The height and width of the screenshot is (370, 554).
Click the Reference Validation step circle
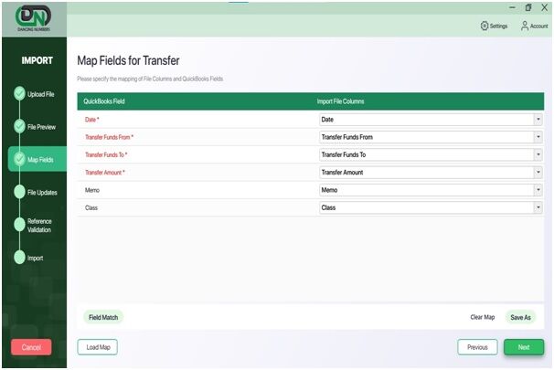pyautogui.click(x=19, y=225)
